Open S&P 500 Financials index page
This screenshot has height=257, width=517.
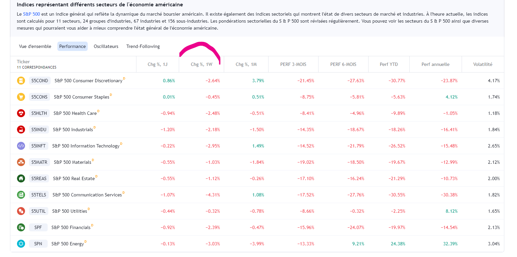tap(71, 227)
